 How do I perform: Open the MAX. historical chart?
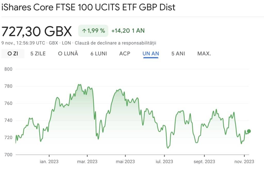point(204,53)
